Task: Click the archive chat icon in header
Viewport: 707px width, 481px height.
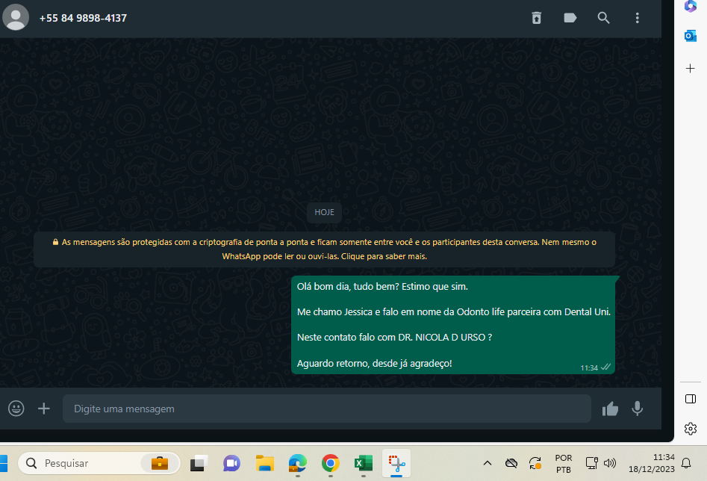Action: click(536, 18)
